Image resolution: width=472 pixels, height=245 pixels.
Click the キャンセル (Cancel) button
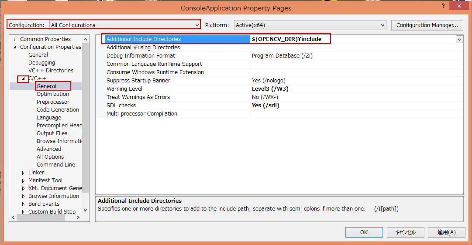pos(405,232)
